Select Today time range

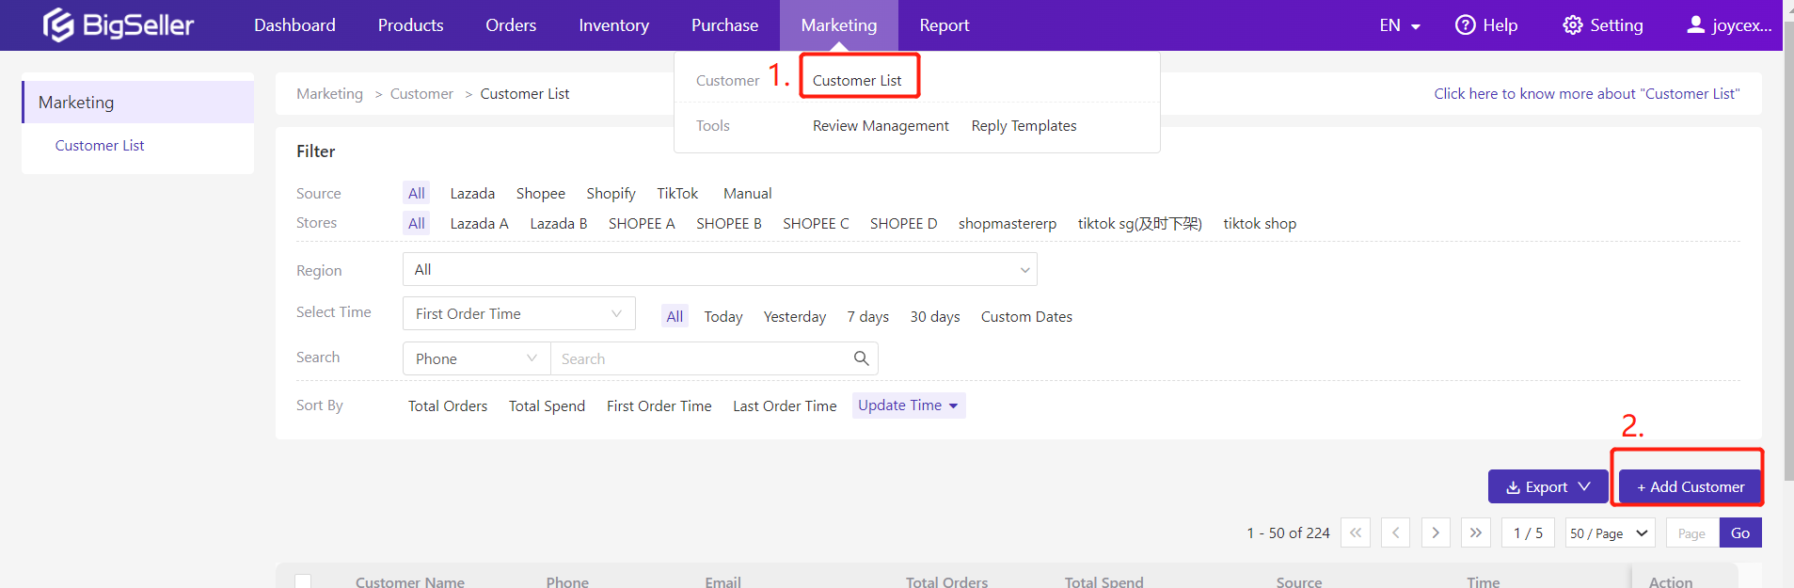(723, 317)
